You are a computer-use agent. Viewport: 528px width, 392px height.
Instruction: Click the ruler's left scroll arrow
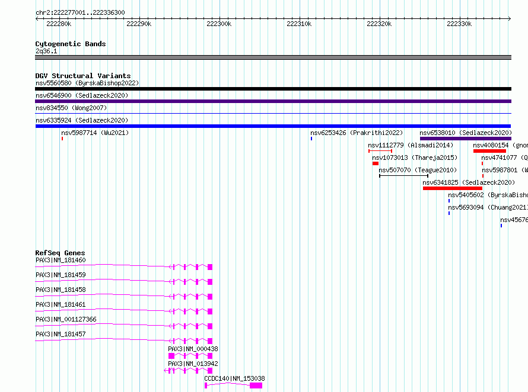pos(37,18)
